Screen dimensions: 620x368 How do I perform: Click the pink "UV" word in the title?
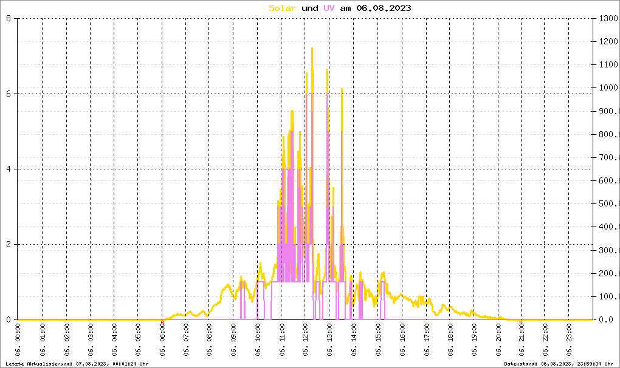(x=329, y=8)
